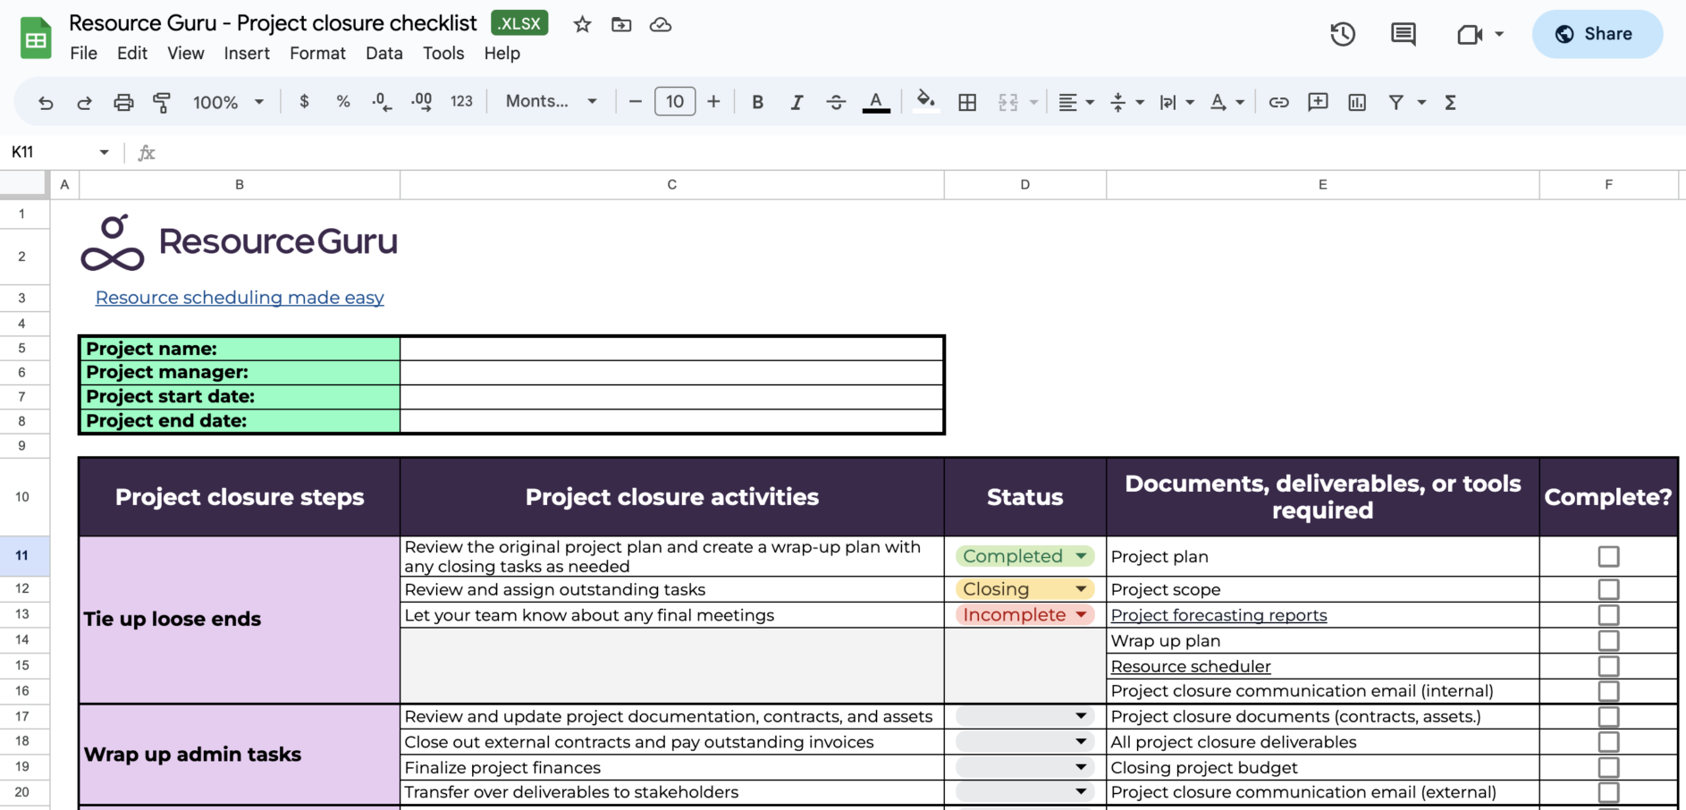Click the Insert chart icon
This screenshot has width=1686, height=810.
coord(1356,102)
